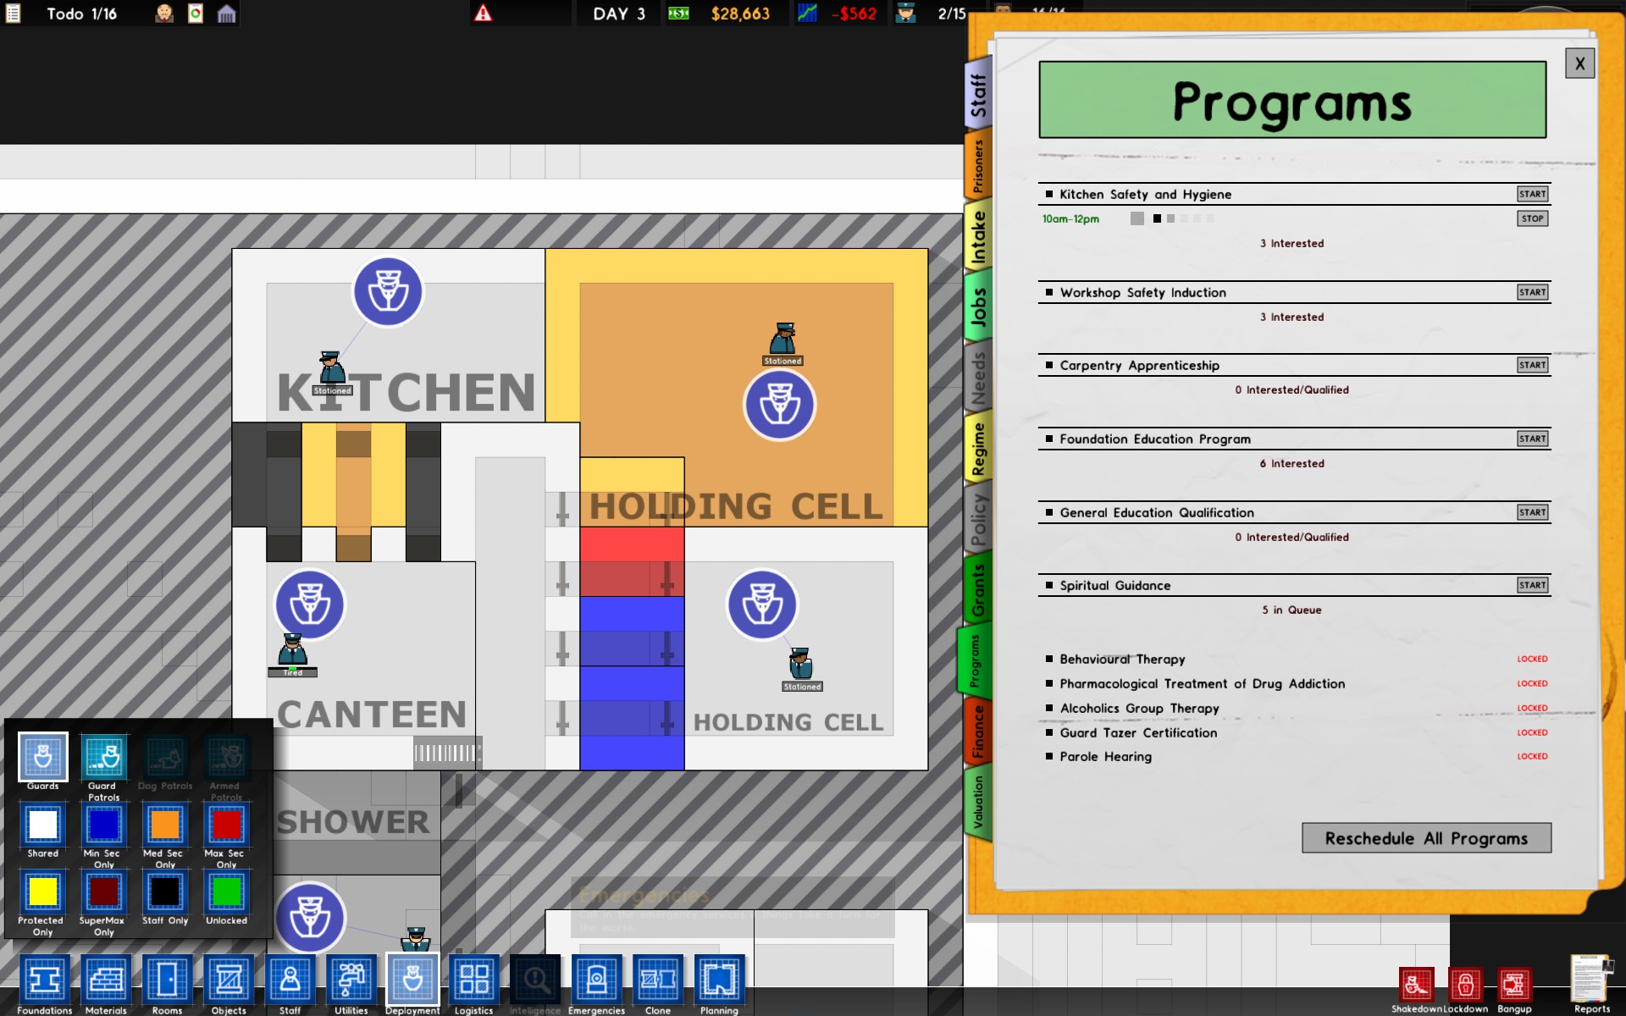This screenshot has width=1626, height=1016.
Task: Toggle the Guard Patrols deployment icon
Action: tap(102, 759)
